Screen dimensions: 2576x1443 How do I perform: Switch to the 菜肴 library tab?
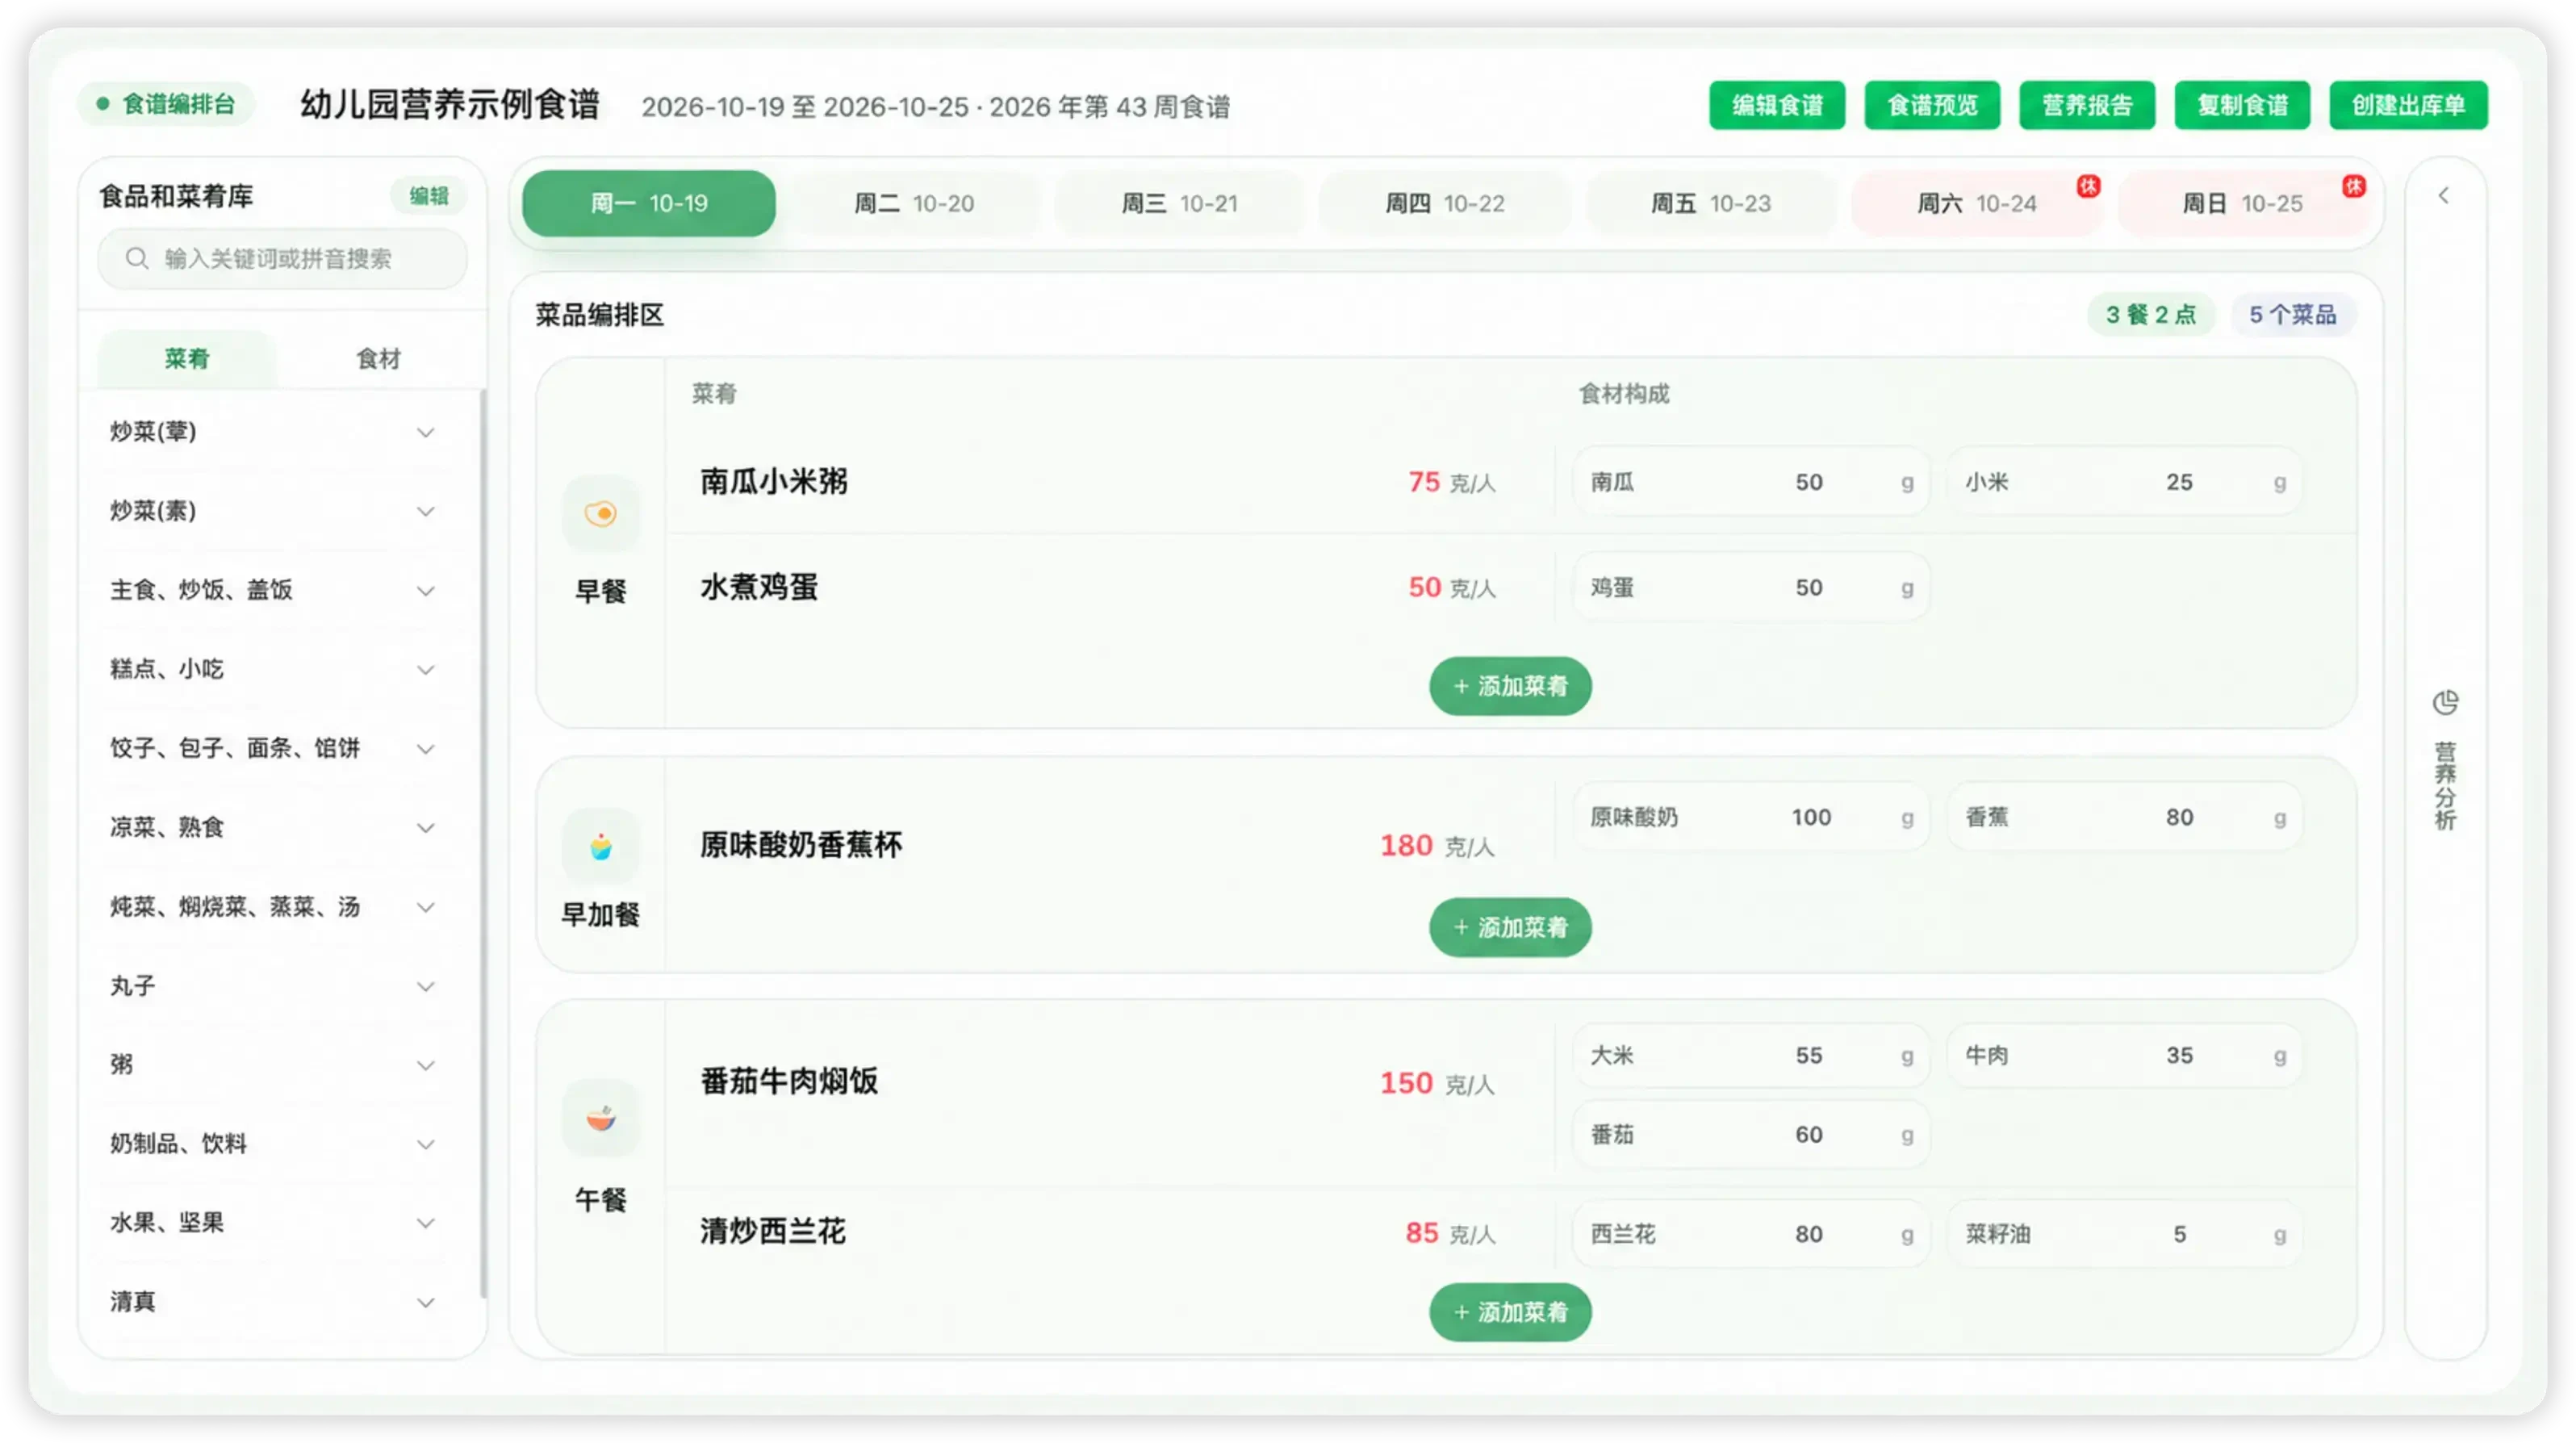click(187, 359)
